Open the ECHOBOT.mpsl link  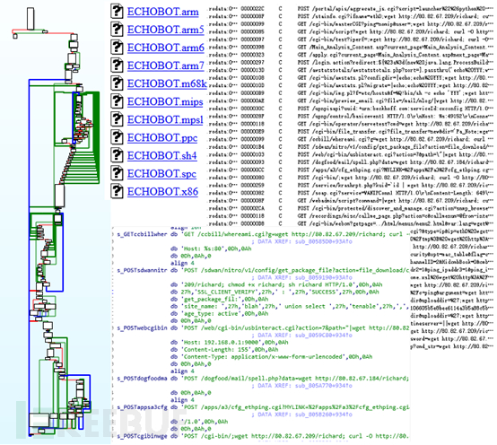(165, 120)
